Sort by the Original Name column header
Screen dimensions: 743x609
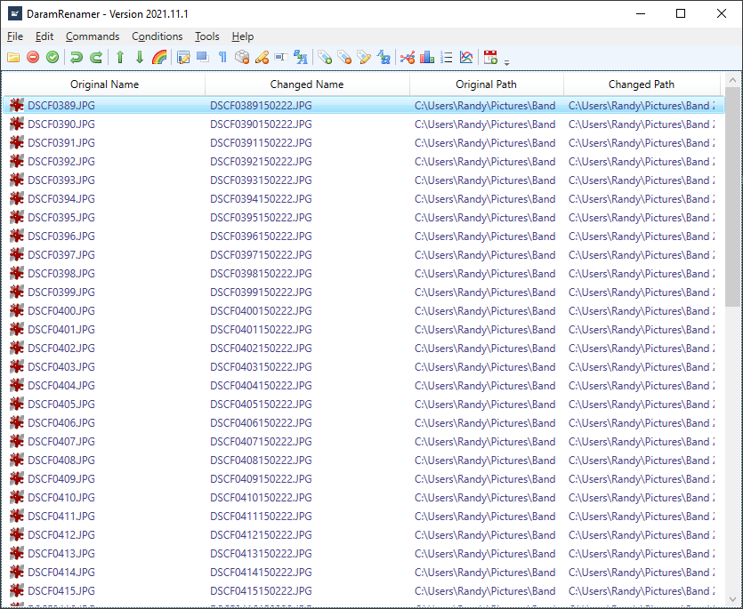tap(104, 84)
